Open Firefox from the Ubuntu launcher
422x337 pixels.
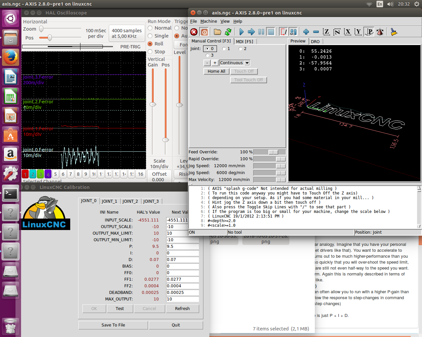coord(11,58)
